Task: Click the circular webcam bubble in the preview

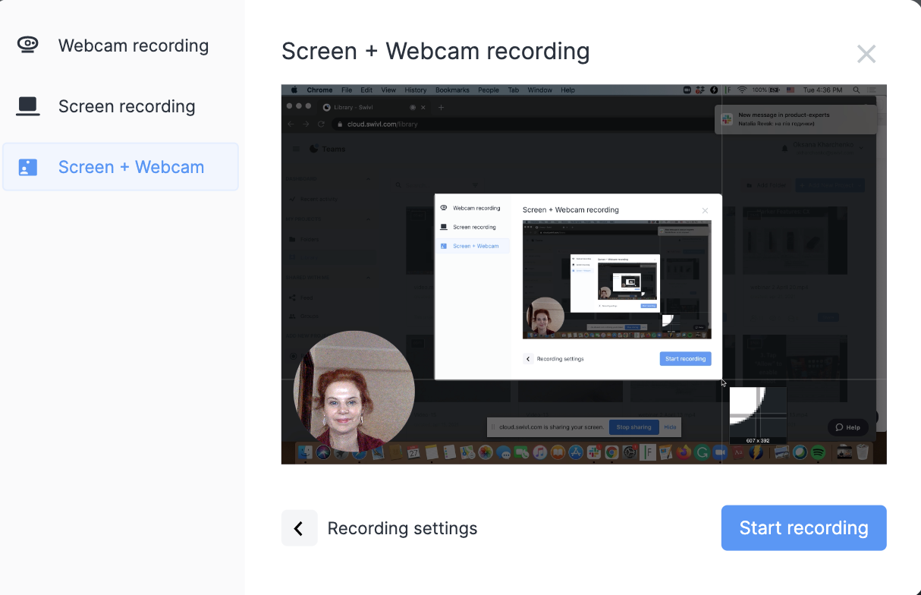Action: click(x=354, y=391)
